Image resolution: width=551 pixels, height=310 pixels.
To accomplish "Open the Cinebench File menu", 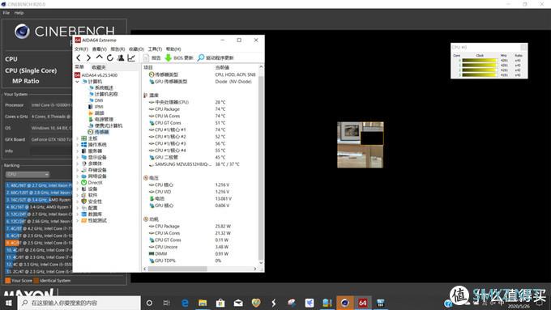I will coord(6,13).
